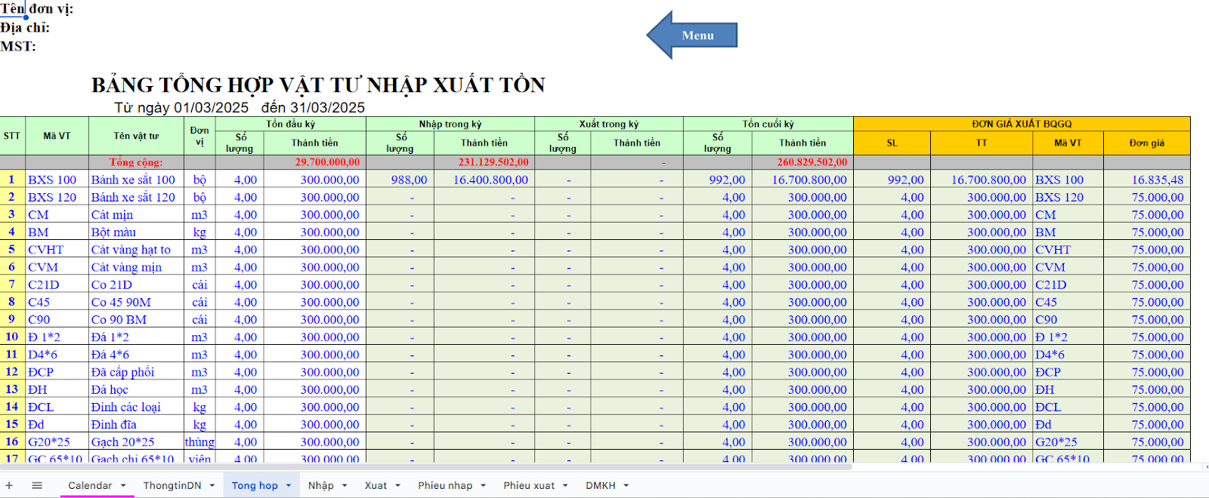
Task: Select the title BẢNG TỔNG HỢP VẬT TƯ NHẬP XUẤT TỒN
Action: pyautogui.click(x=318, y=85)
